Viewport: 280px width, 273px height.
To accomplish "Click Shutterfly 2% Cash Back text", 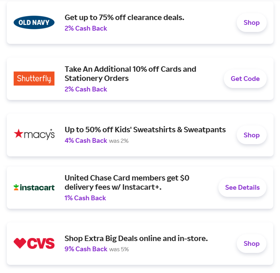I will click(x=86, y=89).
